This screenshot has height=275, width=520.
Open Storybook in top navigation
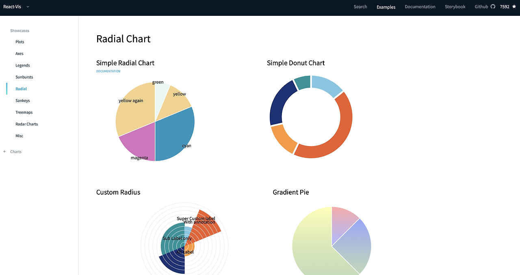coord(455,7)
